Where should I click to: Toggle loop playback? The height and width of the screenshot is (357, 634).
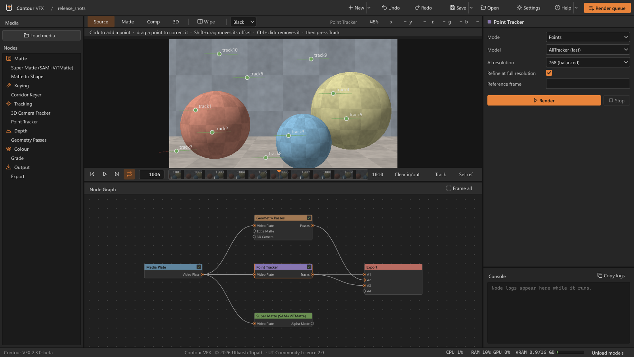129,174
